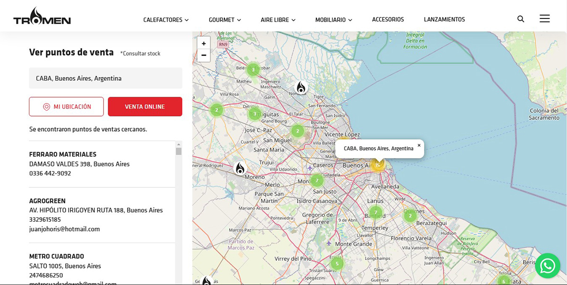Screen dimensions: 567x285
Task: Select the Ferraro Materiales store entry
Action: point(102,164)
